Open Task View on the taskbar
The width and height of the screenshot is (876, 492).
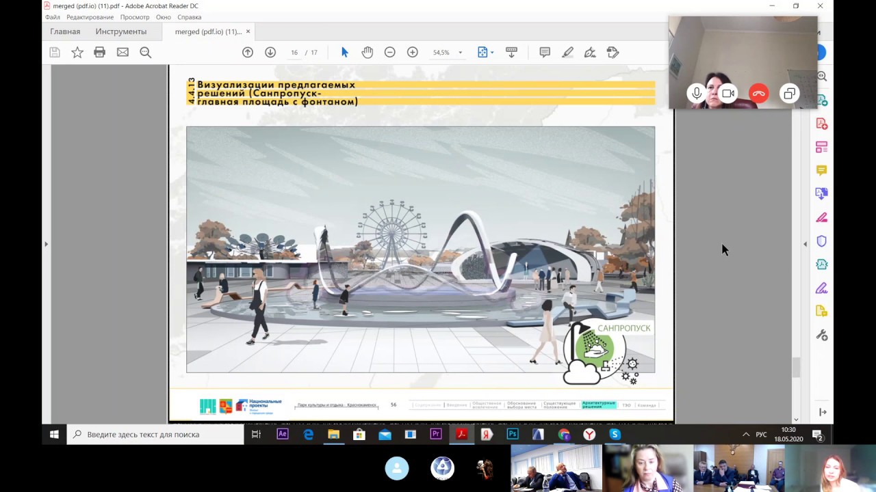pyautogui.click(x=256, y=434)
